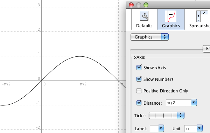Click the partially visible Basic tab button
The width and height of the screenshot is (210, 133).
click(206, 49)
